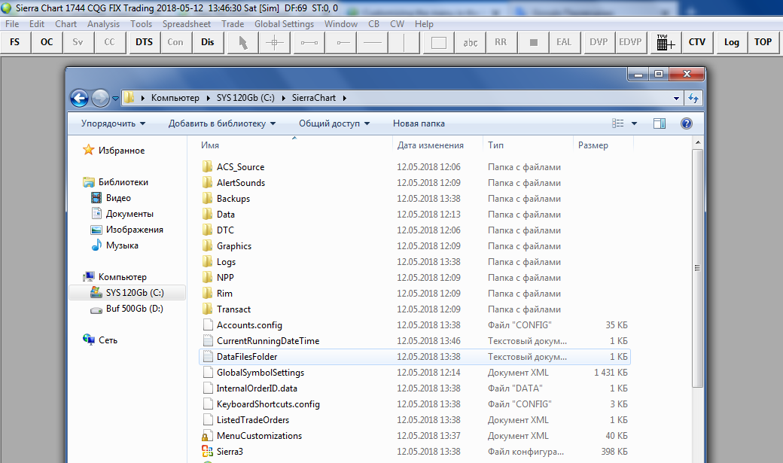This screenshot has height=463, width=783.
Task: Click the FS toolbar button in Sierra Chart
Action: (15, 42)
